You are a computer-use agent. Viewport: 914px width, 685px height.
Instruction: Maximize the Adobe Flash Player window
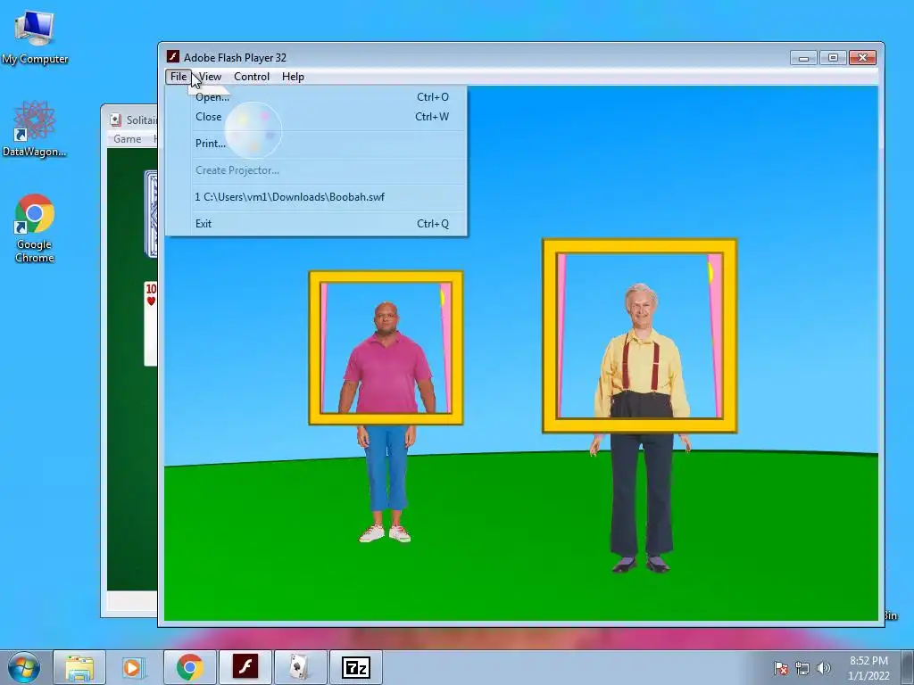[x=833, y=58]
